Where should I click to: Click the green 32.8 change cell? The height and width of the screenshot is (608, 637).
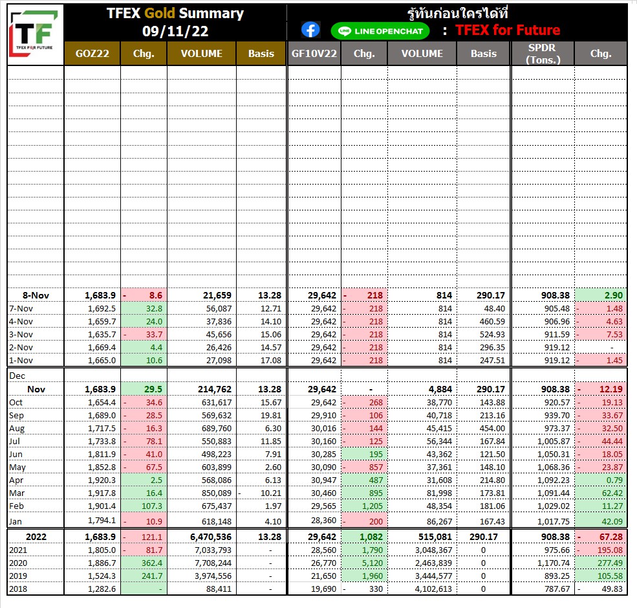click(x=144, y=308)
